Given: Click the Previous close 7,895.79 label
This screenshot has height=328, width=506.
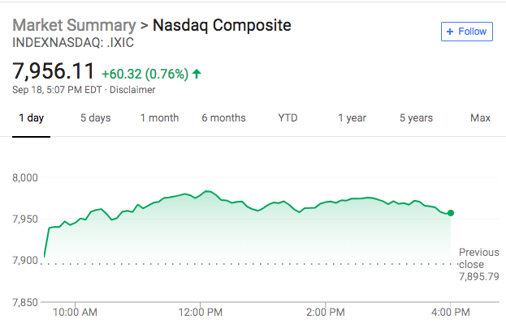Looking at the screenshot, I should pos(478,265).
